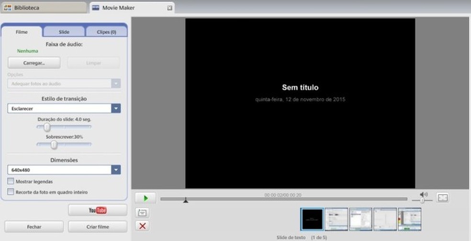Image resolution: width=471 pixels, height=241 pixels.
Task: Close the Movie Maker tab
Action: pyautogui.click(x=170, y=8)
